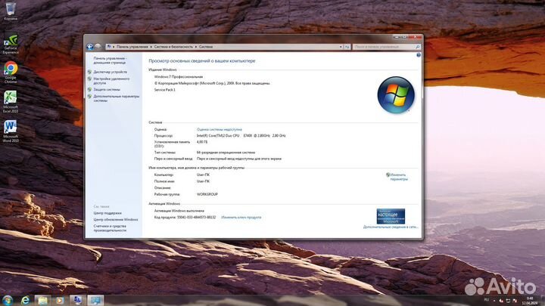Click 'Панель управления' breadcrumb segment
545x306 pixels.
132,47
